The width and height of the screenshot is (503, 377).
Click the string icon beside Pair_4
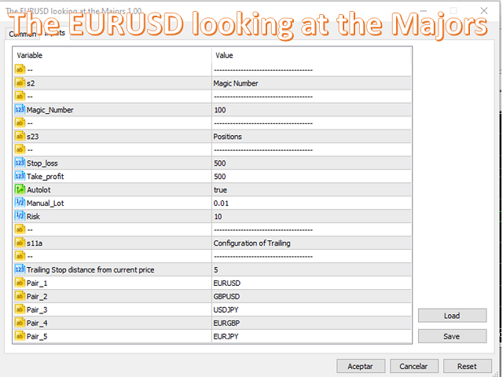coord(20,323)
